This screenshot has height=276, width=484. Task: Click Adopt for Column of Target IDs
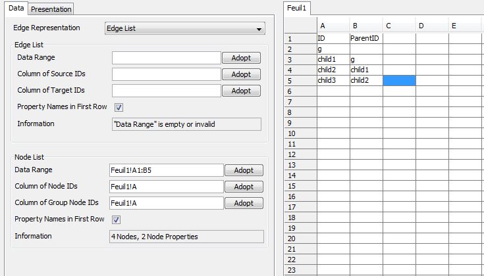click(x=241, y=91)
